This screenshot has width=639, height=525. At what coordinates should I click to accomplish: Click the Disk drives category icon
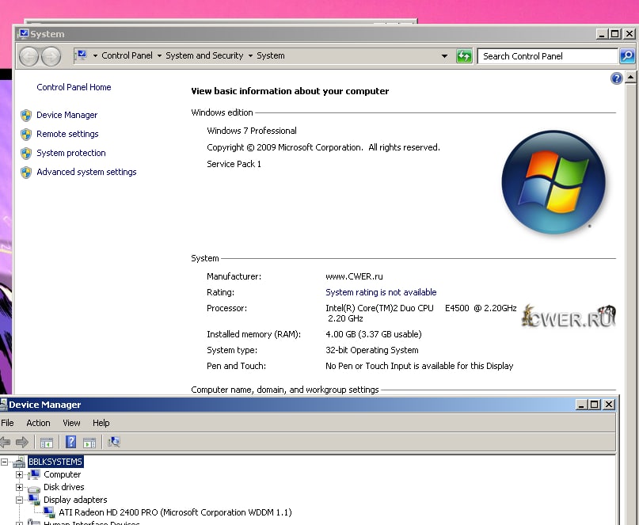click(34, 488)
